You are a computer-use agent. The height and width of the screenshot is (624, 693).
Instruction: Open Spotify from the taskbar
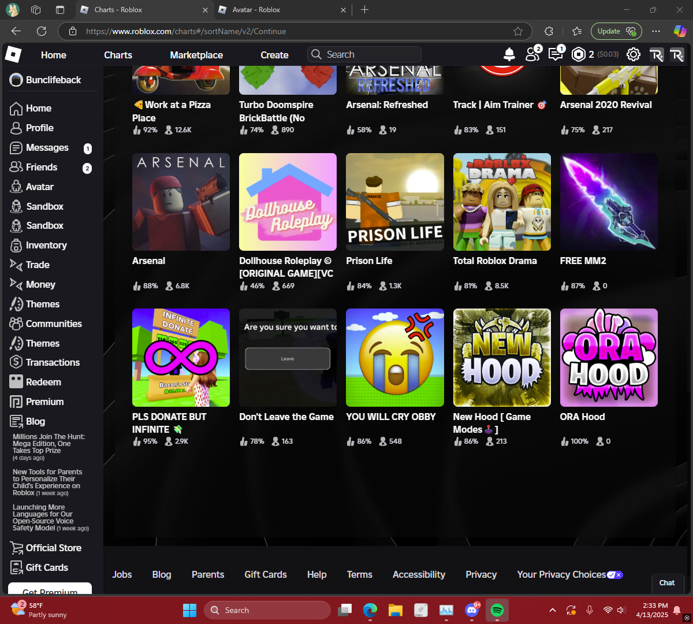(497, 610)
